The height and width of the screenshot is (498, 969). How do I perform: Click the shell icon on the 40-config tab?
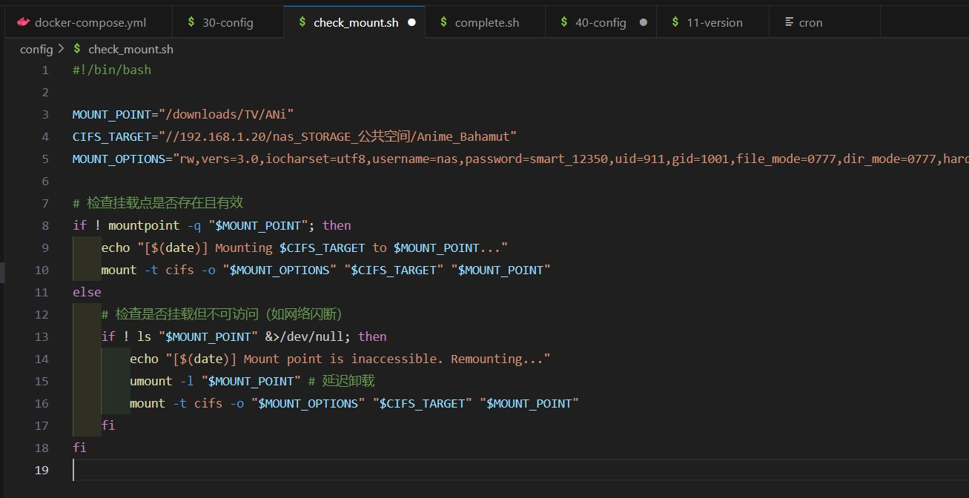[563, 22]
